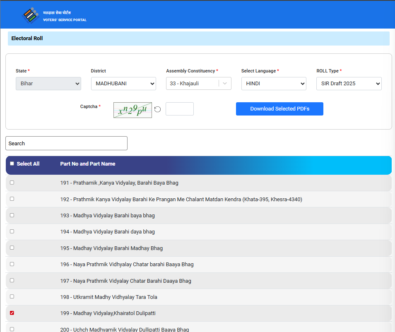The image size is (395, 332).
Task: Click the captcha image
Action: click(x=132, y=110)
